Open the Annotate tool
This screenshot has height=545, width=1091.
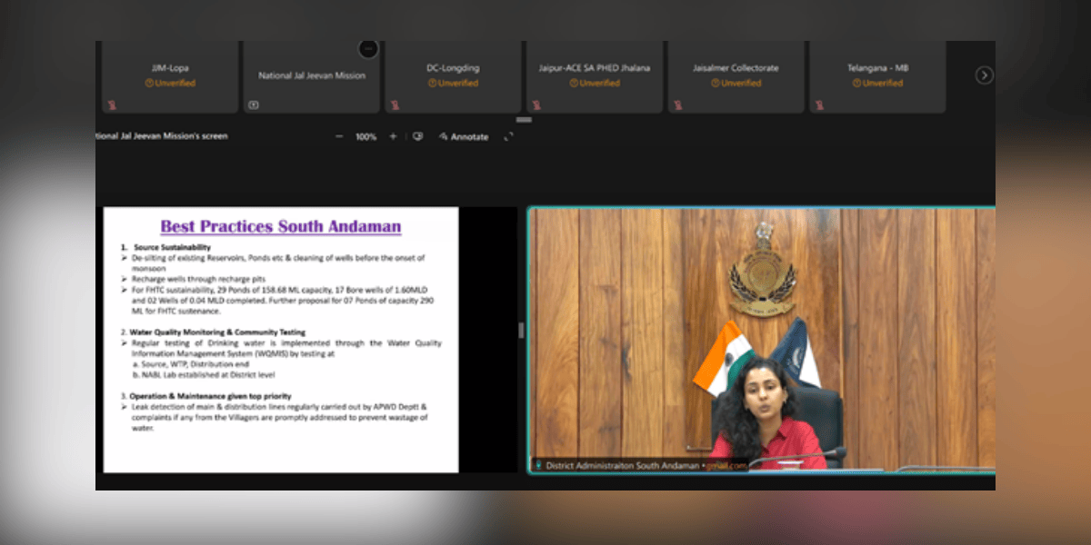[464, 137]
